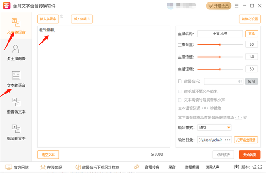Viewport: 266px width, 173px height.
Task: Open the 音频剪辑 tool link
Action: (192, 167)
